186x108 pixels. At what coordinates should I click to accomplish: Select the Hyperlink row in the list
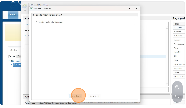(178, 68)
